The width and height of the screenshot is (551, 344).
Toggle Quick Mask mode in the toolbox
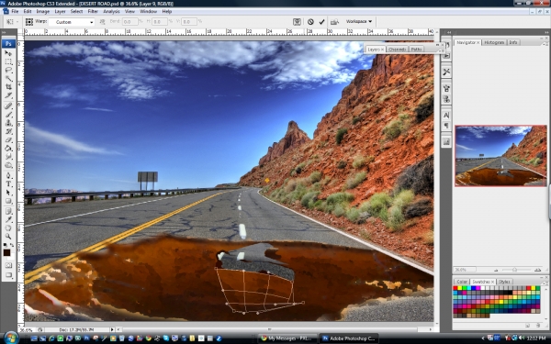coord(8,265)
